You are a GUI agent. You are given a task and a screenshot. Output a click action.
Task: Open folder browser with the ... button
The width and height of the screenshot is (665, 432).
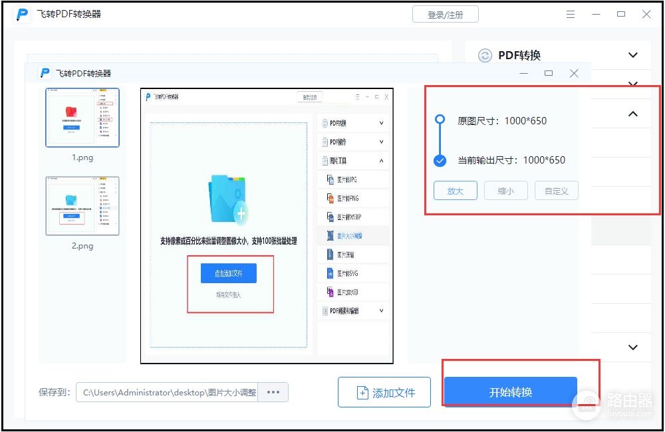(x=273, y=392)
